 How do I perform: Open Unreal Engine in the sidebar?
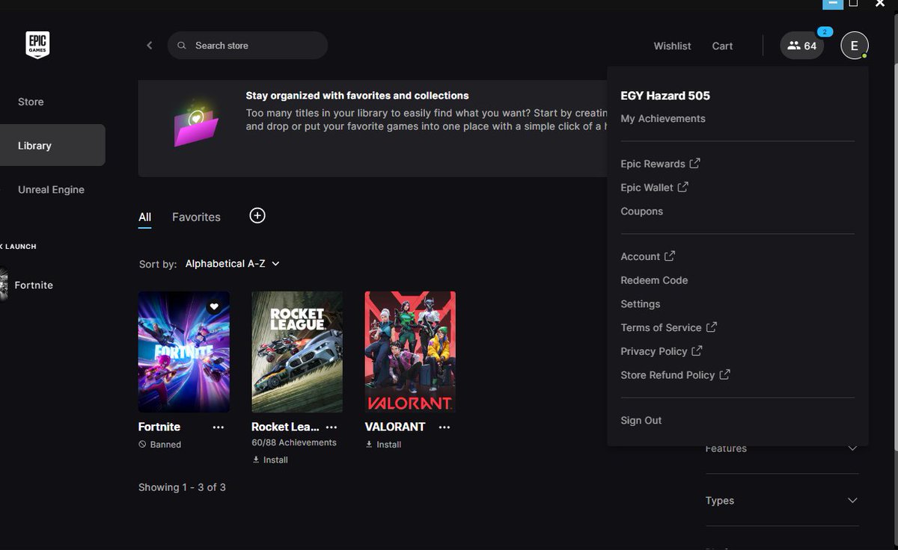click(x=51, y=190)
